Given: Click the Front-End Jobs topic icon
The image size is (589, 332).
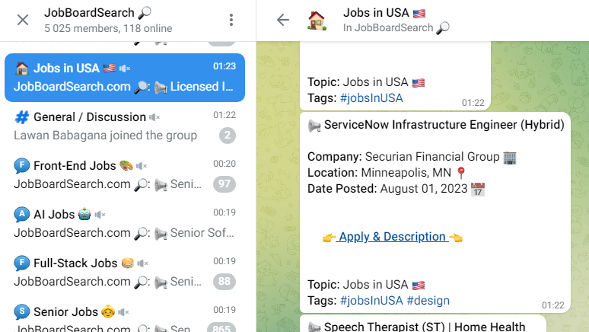Looking at the screenshot, I should [21, 166].
